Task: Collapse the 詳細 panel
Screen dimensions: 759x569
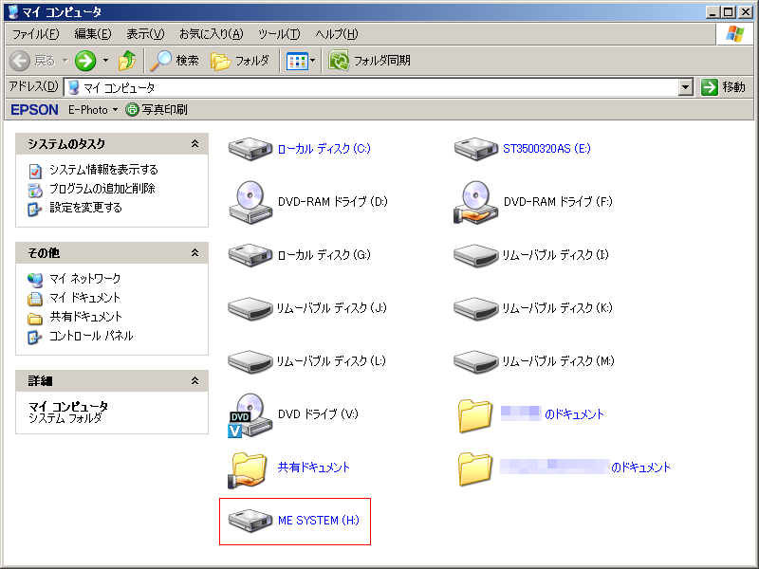Action: click(194, 381)
